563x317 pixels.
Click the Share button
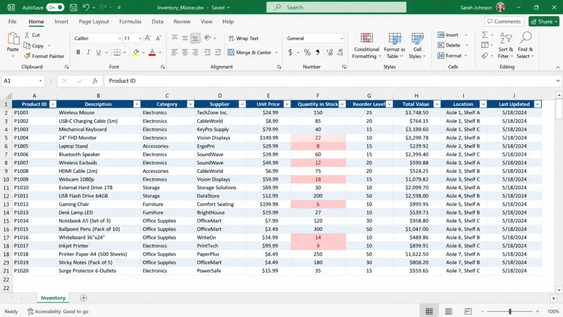point(544,21)
